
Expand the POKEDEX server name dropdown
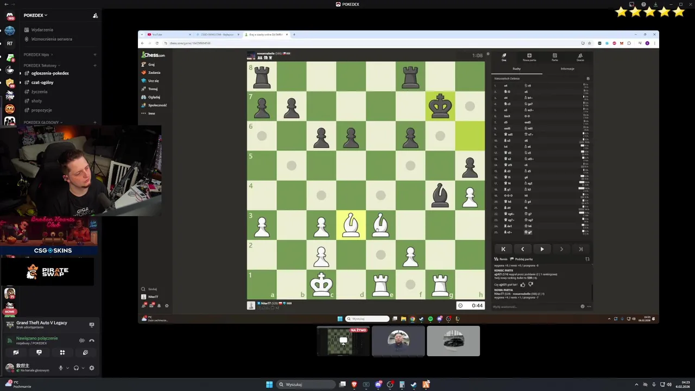[35, 15]
